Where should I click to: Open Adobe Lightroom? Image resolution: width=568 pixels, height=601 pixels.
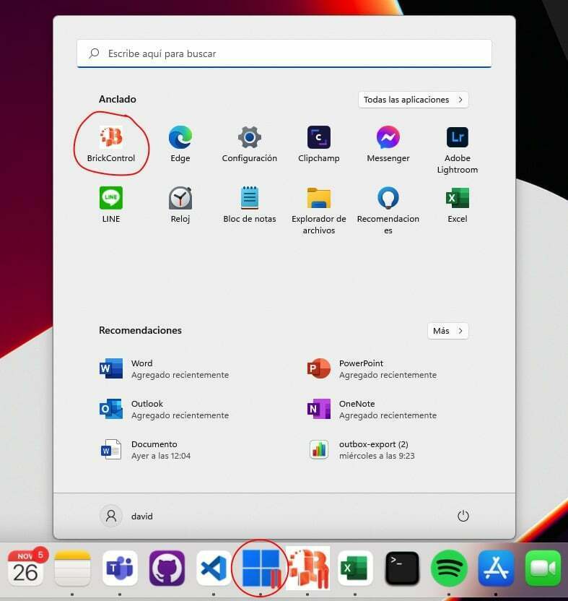[458, 150]
